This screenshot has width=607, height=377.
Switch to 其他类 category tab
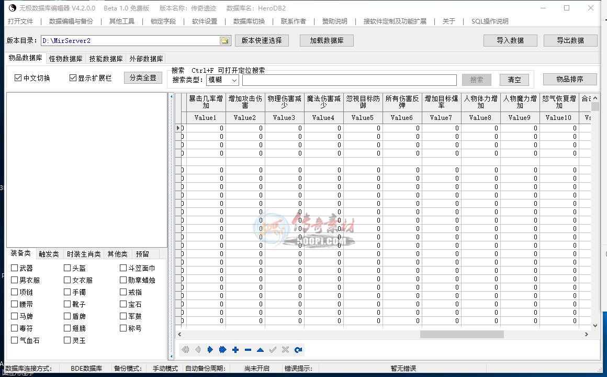click(117, 254)
